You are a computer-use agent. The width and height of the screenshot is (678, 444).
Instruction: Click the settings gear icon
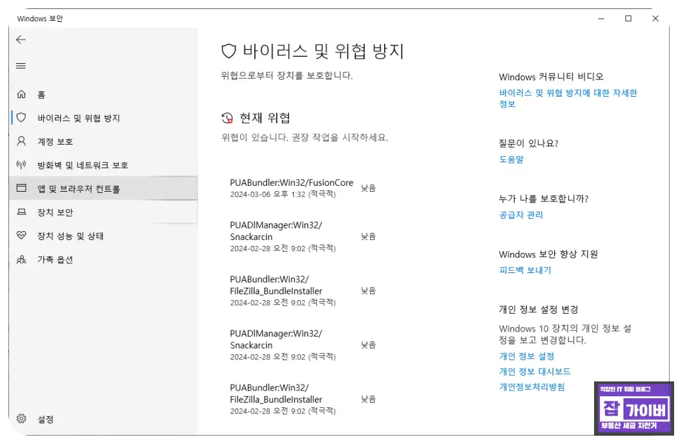(21, 418)
